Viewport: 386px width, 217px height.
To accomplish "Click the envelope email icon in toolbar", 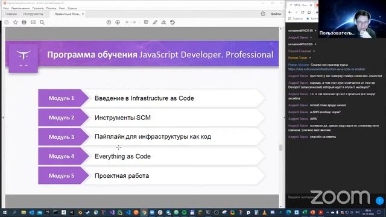I will coord(33,22).
